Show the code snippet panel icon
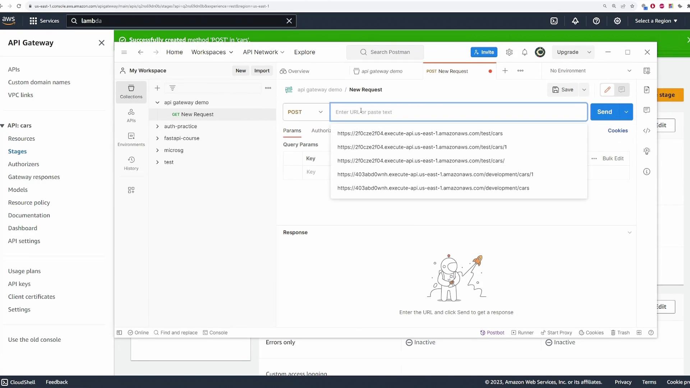Screen dimensions: 690x388 tap(647, 130)
